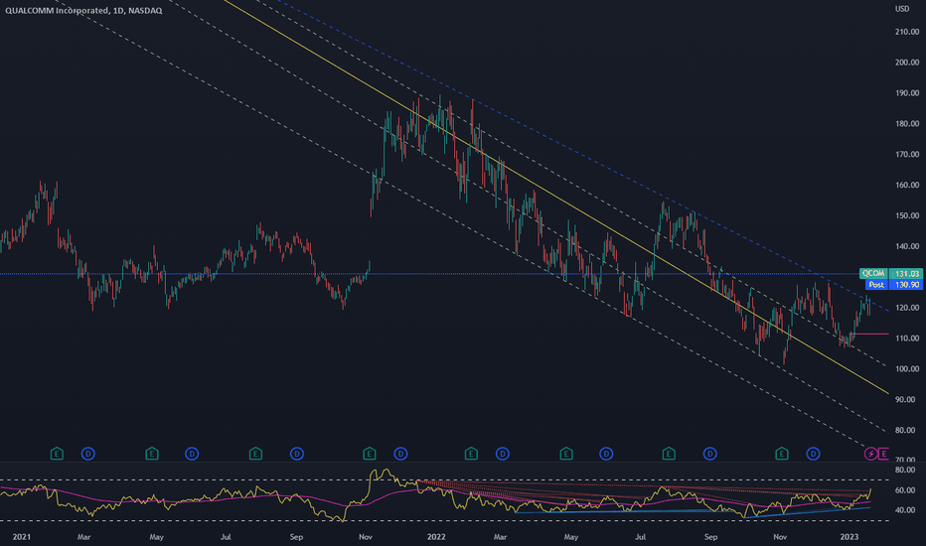Click the USD currency label
Image resolution: width=926 pixels, height=546 pixels.
[902, 9]
